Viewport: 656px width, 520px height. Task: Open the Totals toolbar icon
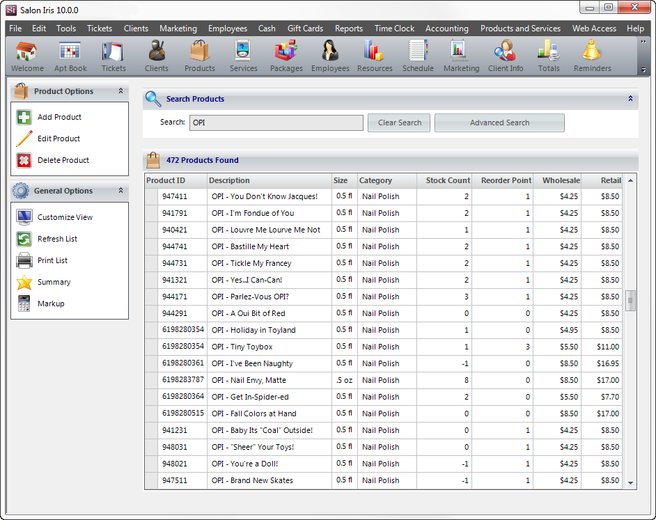pyautogui.click(x=549, y=56)
